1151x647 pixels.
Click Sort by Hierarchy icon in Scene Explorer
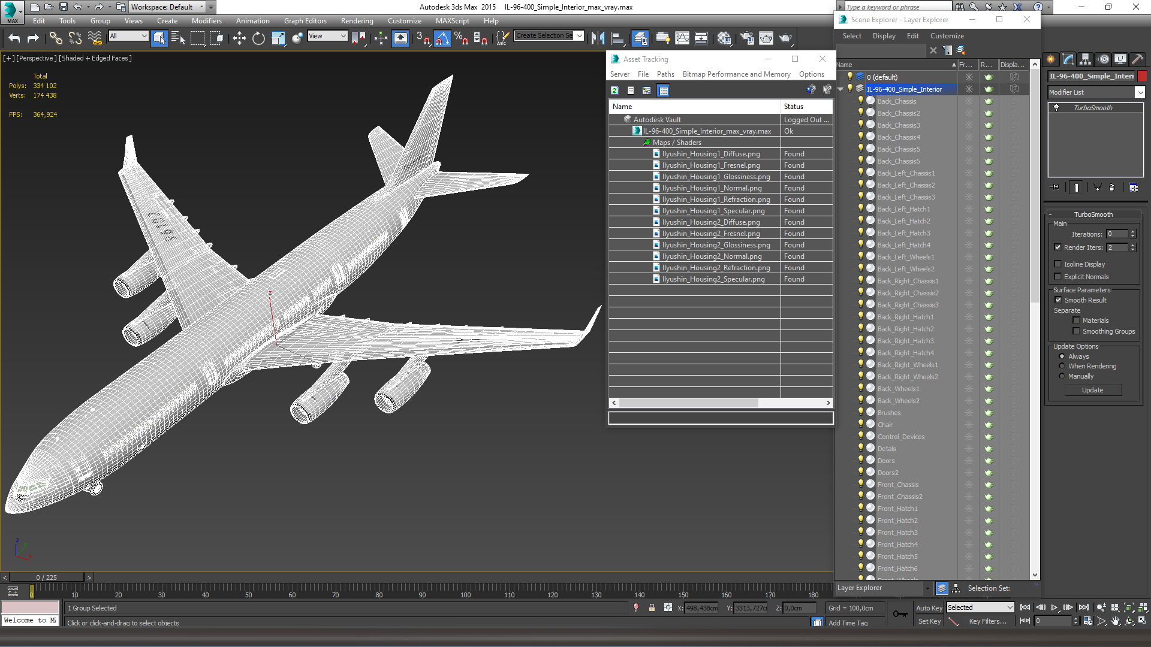click(x=956, y=588)
